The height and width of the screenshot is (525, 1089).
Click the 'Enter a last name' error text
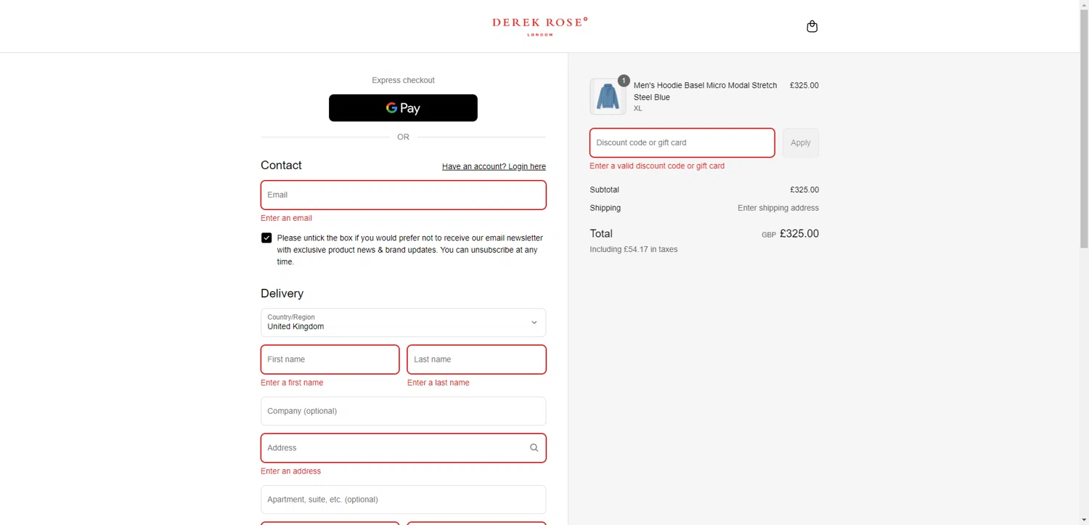(439, 383)
